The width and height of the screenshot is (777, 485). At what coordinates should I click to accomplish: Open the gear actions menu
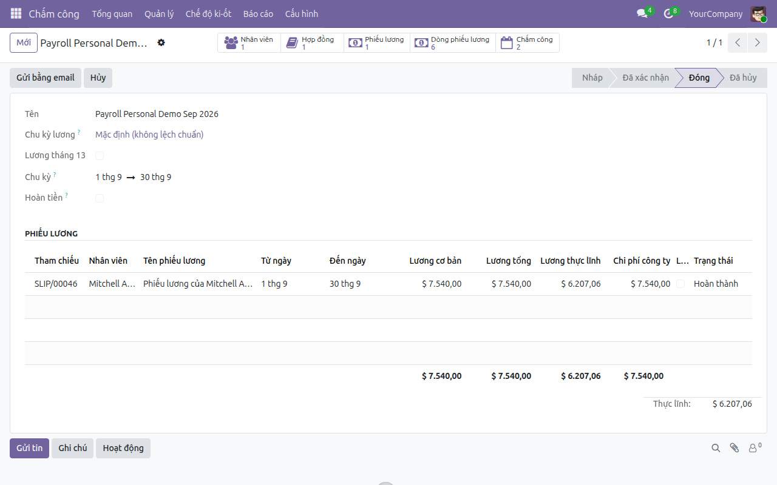pos(161,42)
